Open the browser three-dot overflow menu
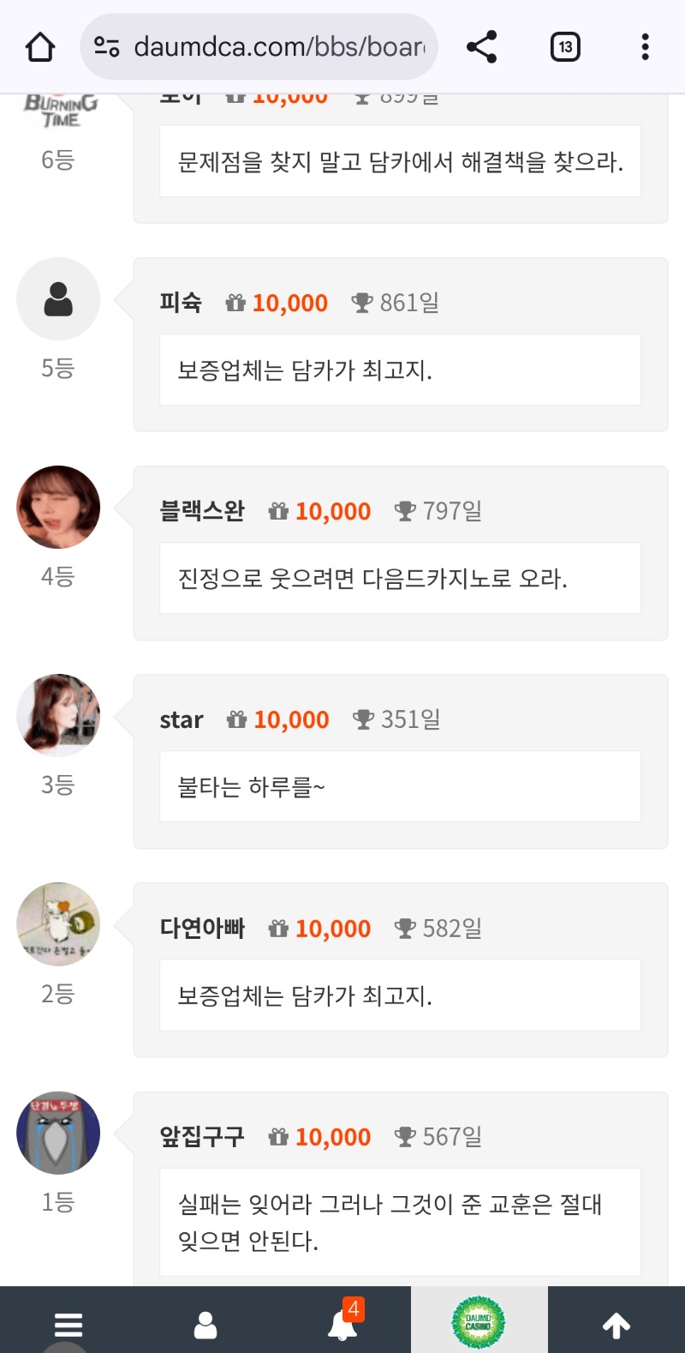Viewport: 685px width, 1353px height. click(645, 47)
